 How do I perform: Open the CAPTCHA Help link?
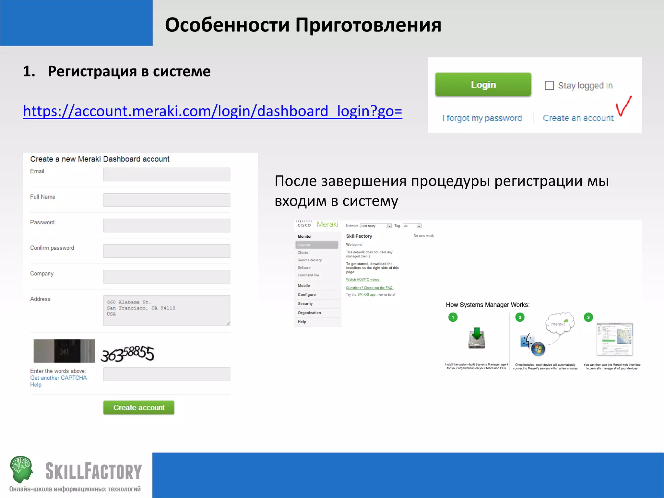36,385
